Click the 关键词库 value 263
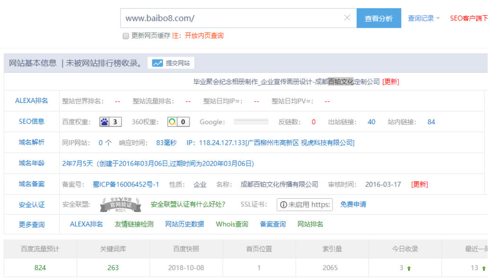Viewport: 490px width, 280px height. 113,268
